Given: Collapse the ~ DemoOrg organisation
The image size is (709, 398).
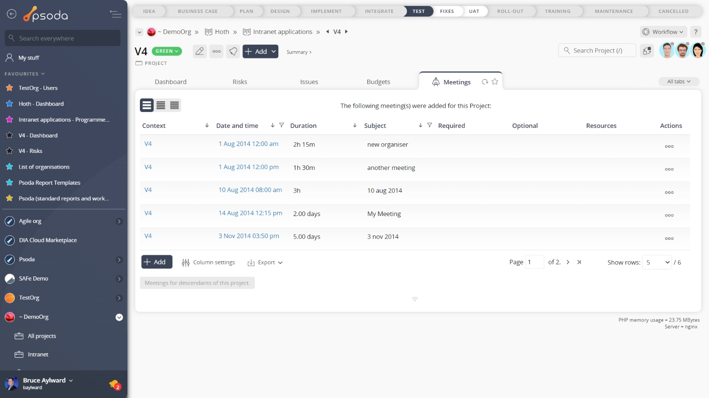Looking at the screenshot, I should [119, 317].
